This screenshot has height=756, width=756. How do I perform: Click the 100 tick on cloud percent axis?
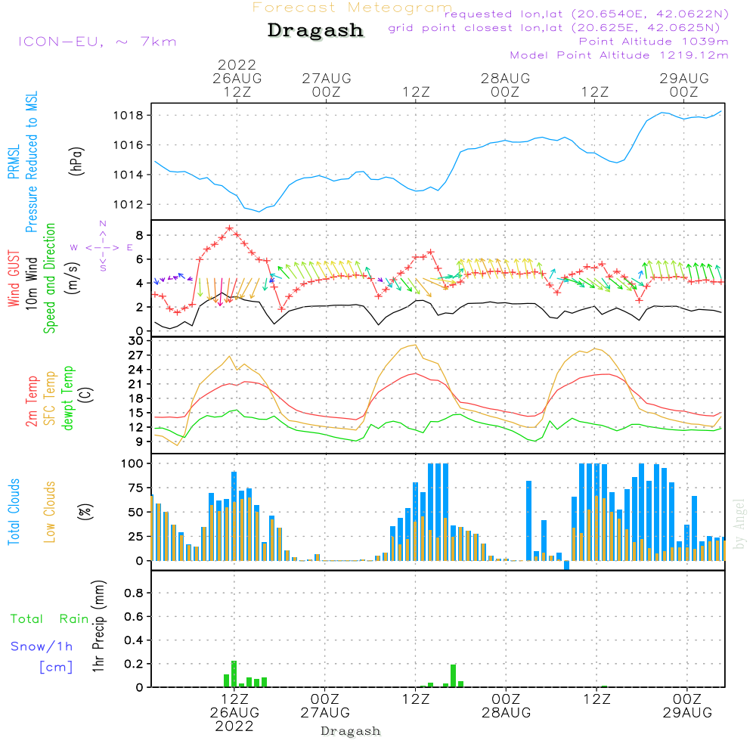(132, 463)
